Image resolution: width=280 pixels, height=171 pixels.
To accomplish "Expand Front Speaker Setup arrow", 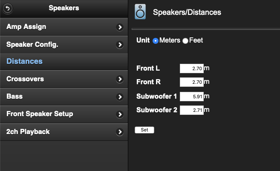I will [120, 114].
